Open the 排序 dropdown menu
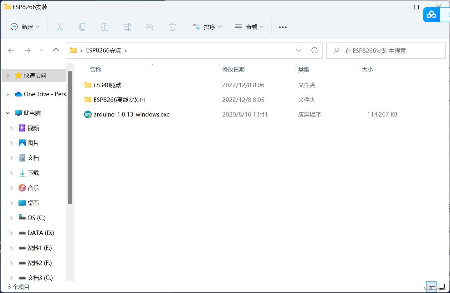Viewport: 450px width, 293px height. pos(207,27)
